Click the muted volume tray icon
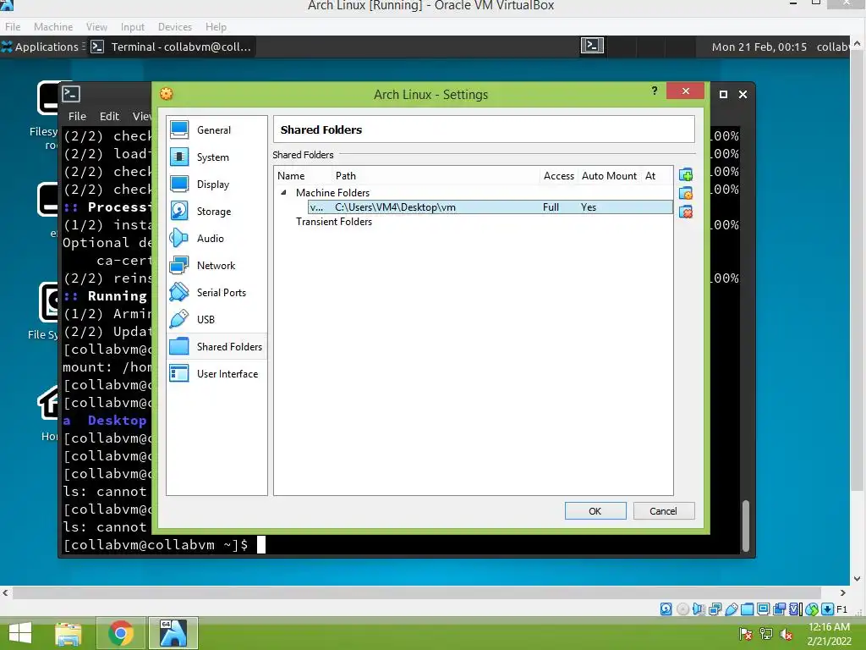 [786, 634]
